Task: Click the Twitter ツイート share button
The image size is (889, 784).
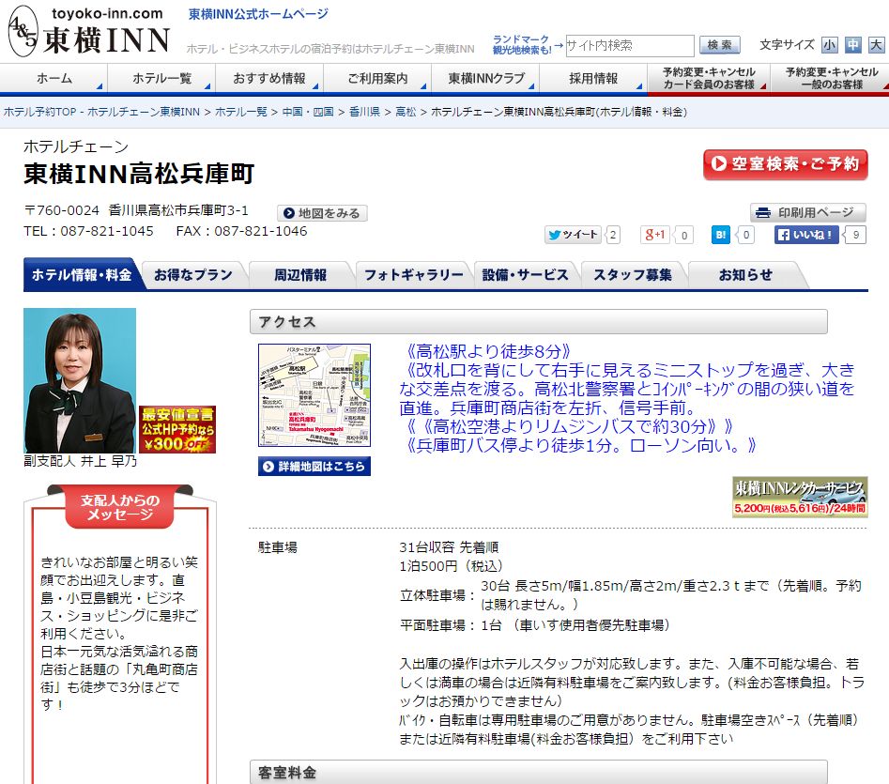Action: [x=574, y=235]
